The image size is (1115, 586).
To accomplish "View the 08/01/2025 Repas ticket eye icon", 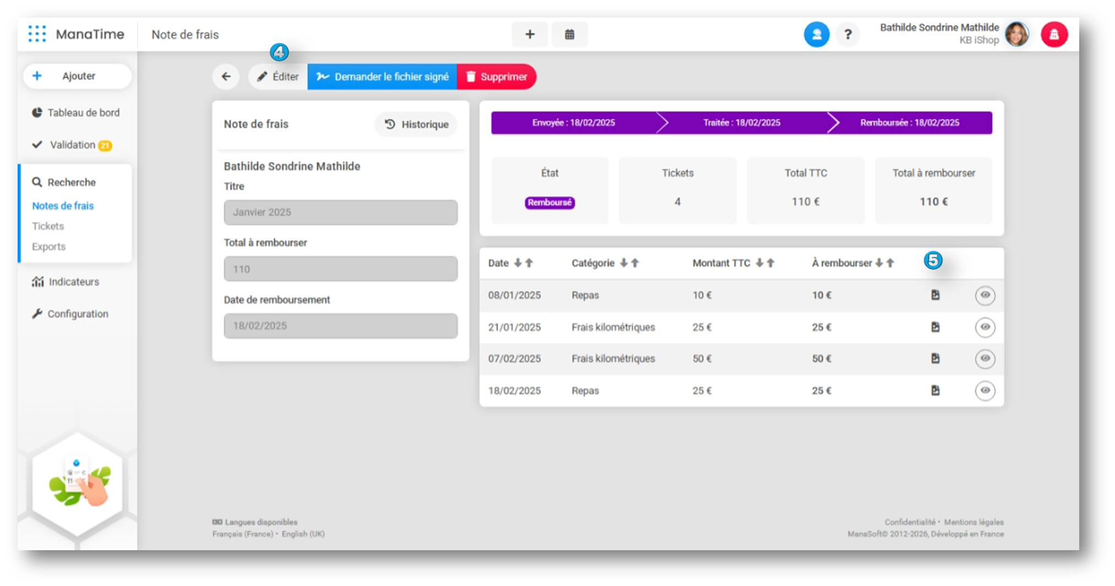I will (x=985, y=295).
